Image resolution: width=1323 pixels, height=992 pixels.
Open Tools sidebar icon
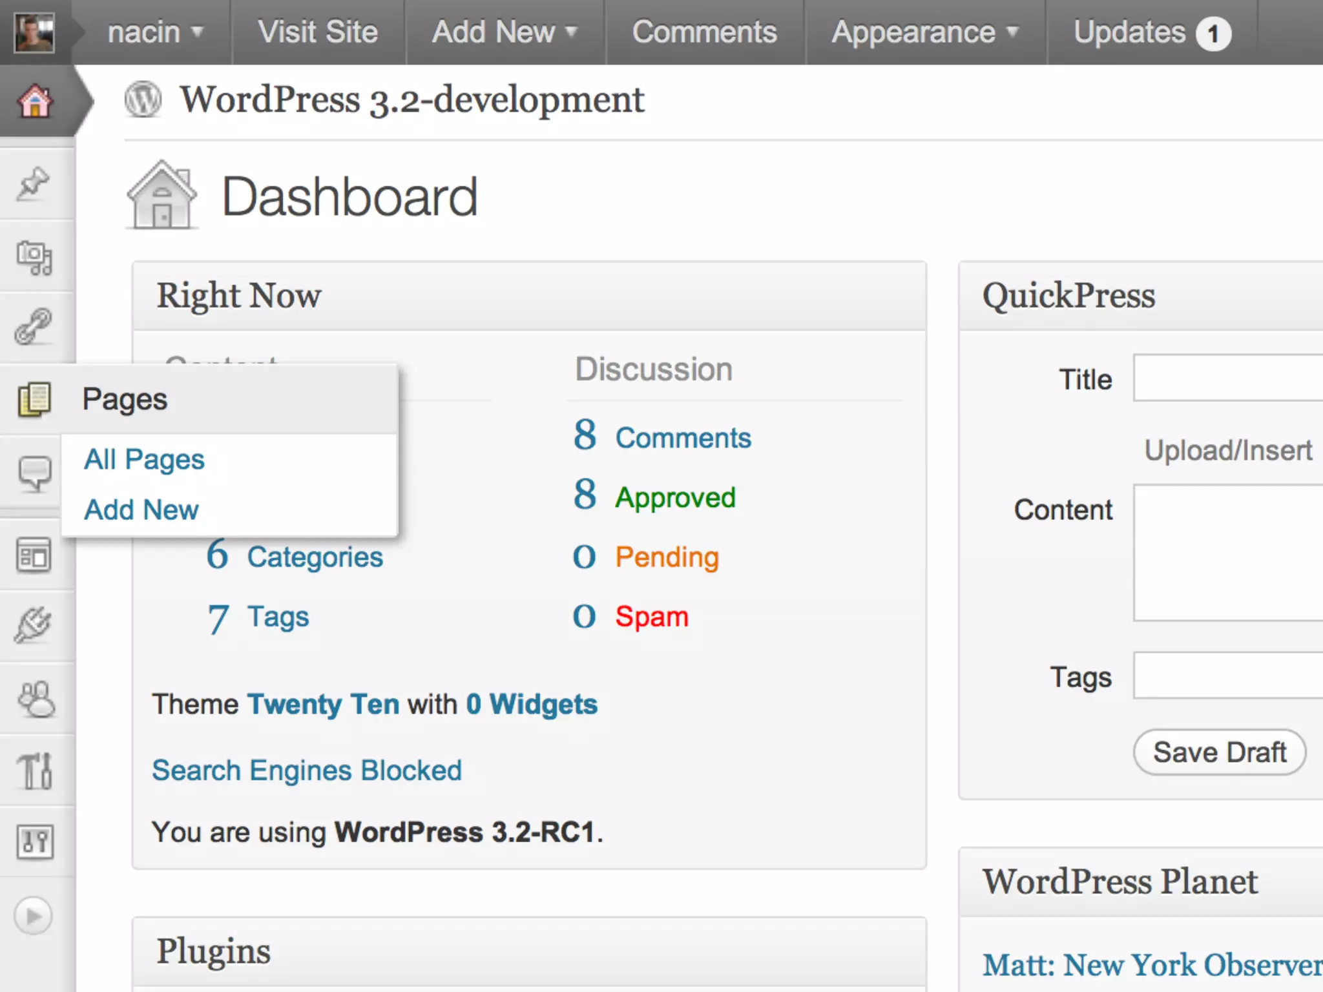click(35, 771)
